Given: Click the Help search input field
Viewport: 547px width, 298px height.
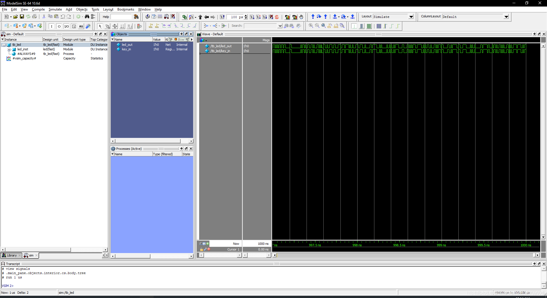Looking at the screenshot, I should pyautogui.click(x=121, y=17).
